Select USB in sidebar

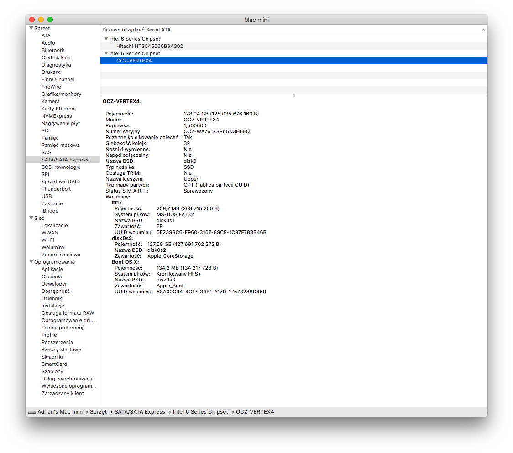click(x=47, y=196)
